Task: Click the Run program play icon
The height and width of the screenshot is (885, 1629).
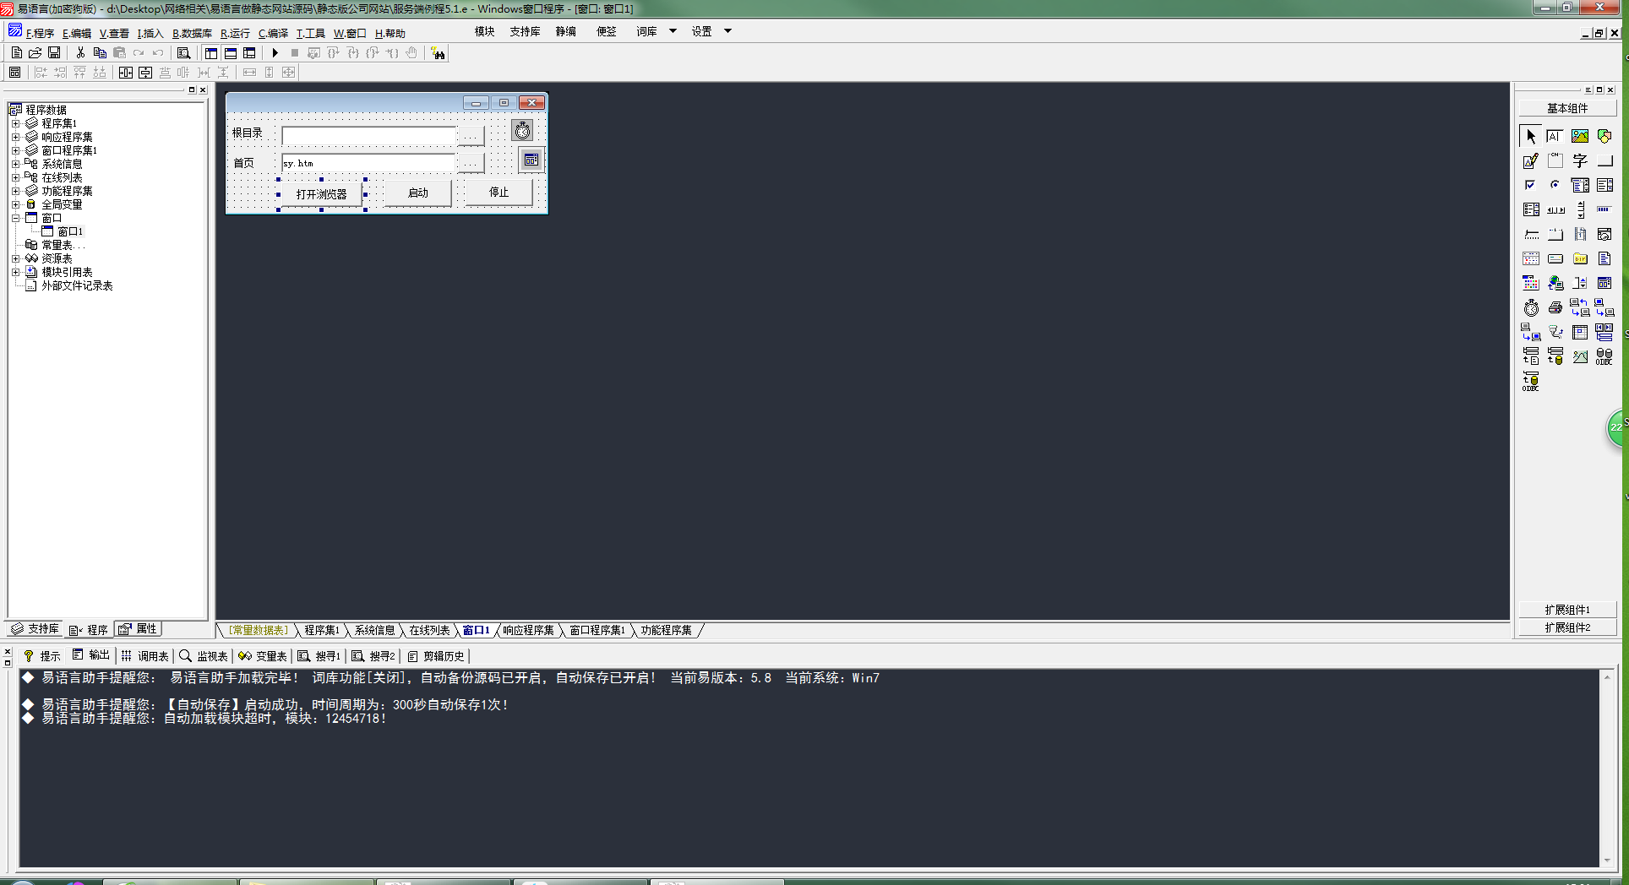Action: pyautogui.click(x=275, y=53)
